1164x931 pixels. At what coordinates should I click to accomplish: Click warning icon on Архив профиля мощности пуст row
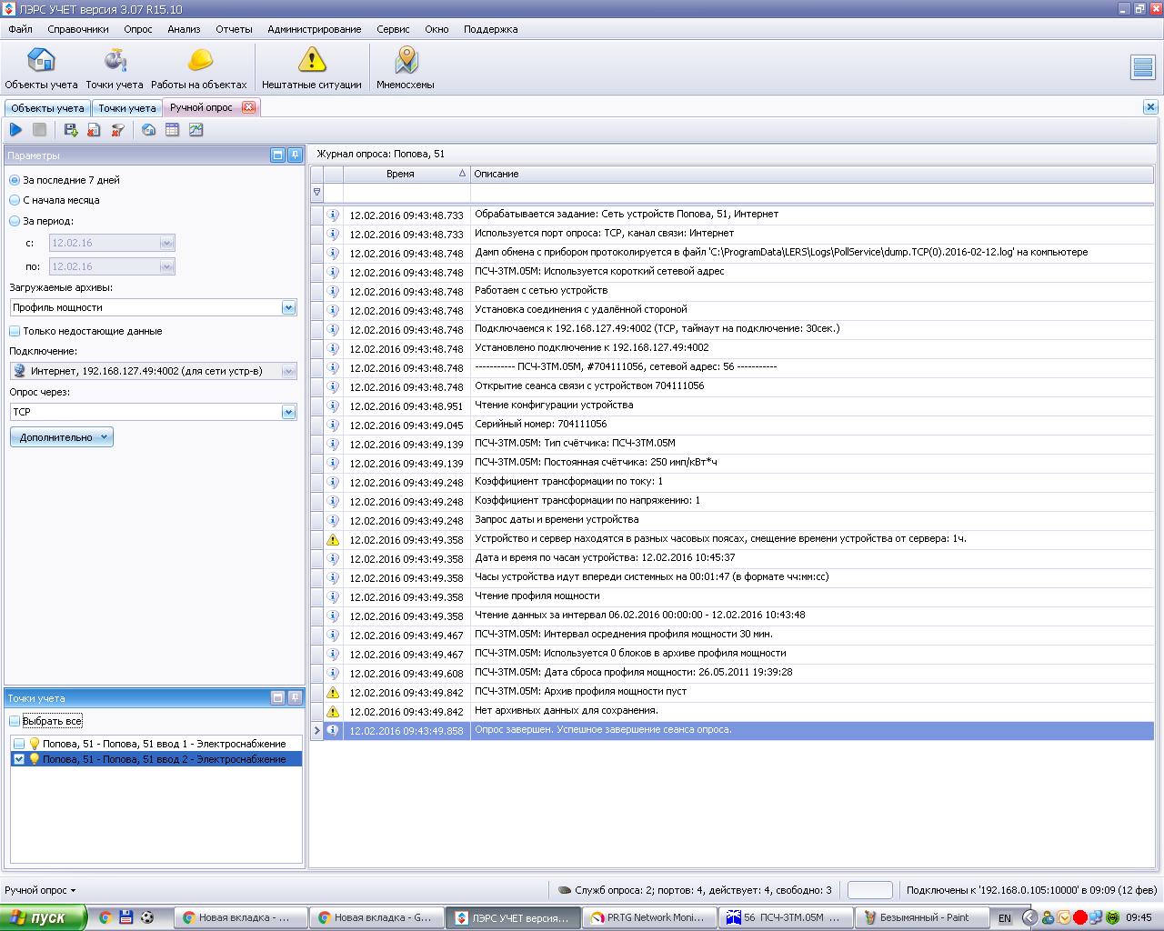click(x=333, y=692)
